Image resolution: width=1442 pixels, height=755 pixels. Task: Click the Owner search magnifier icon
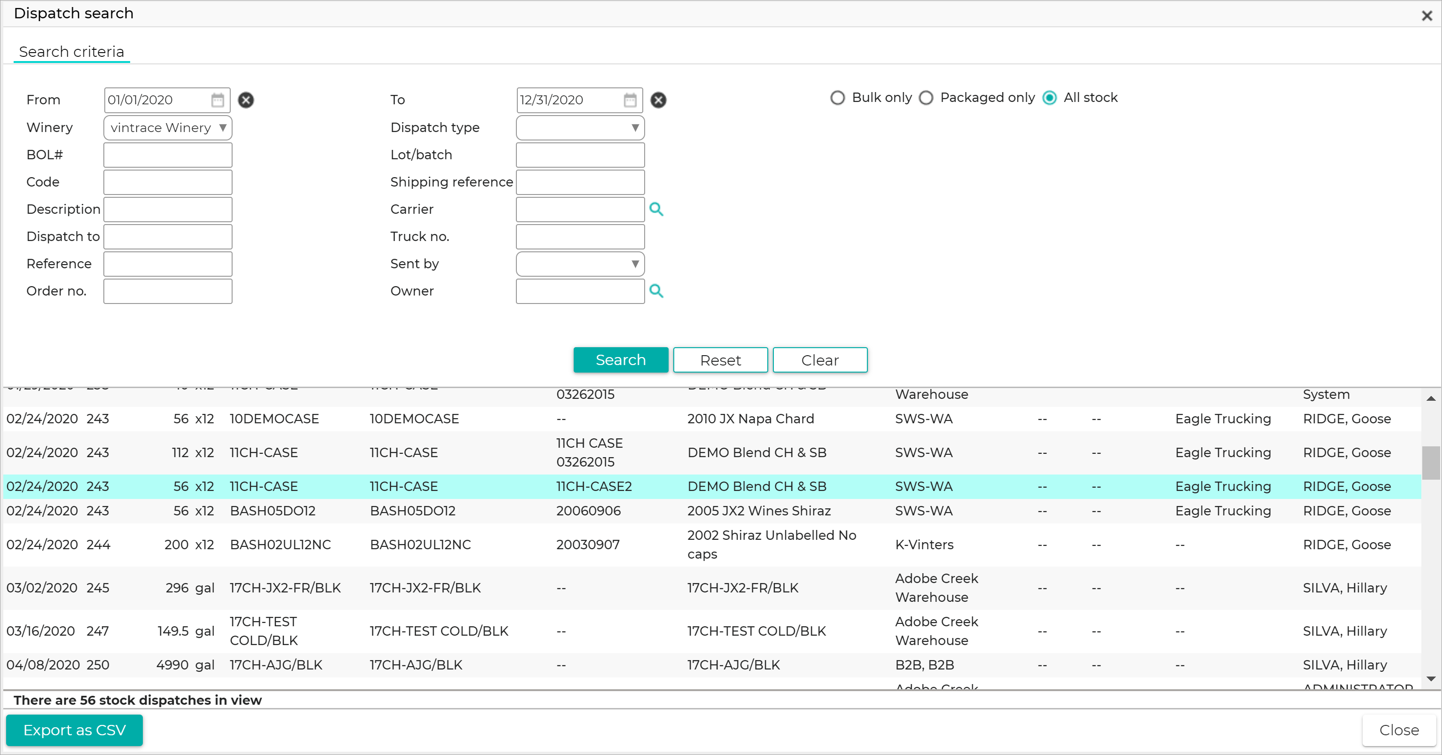656,291
